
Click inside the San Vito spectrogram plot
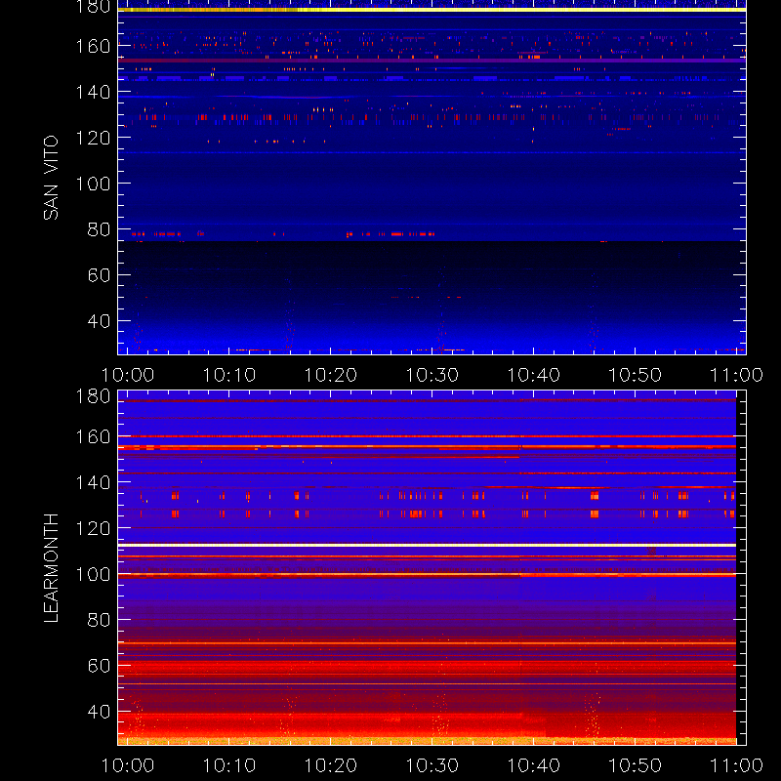click(432, 178)
